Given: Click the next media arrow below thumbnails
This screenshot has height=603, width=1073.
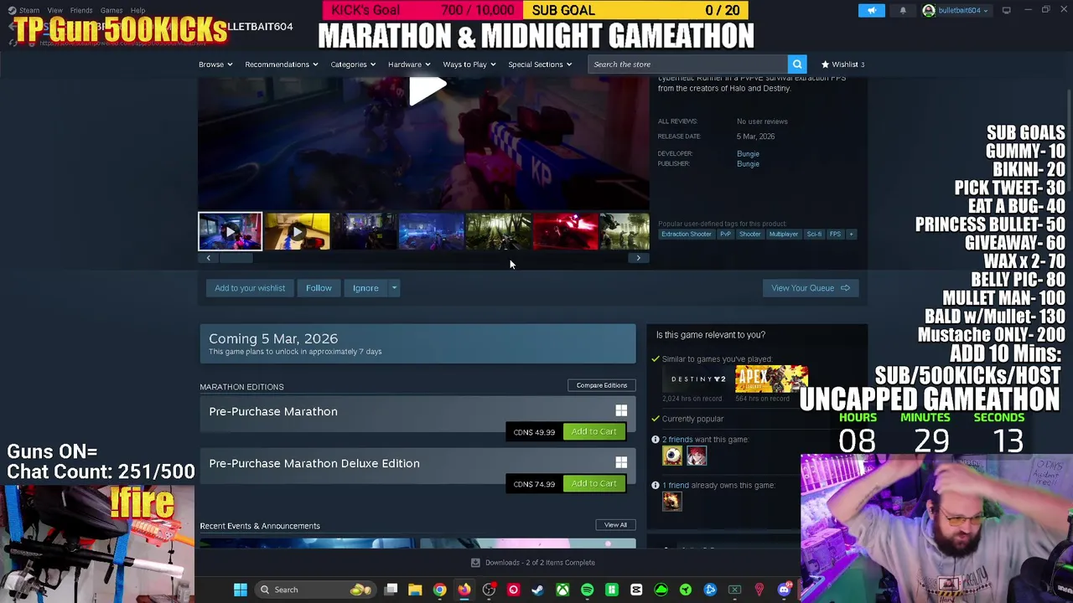Looking at the screenshot, I should (x=638, y=258).
